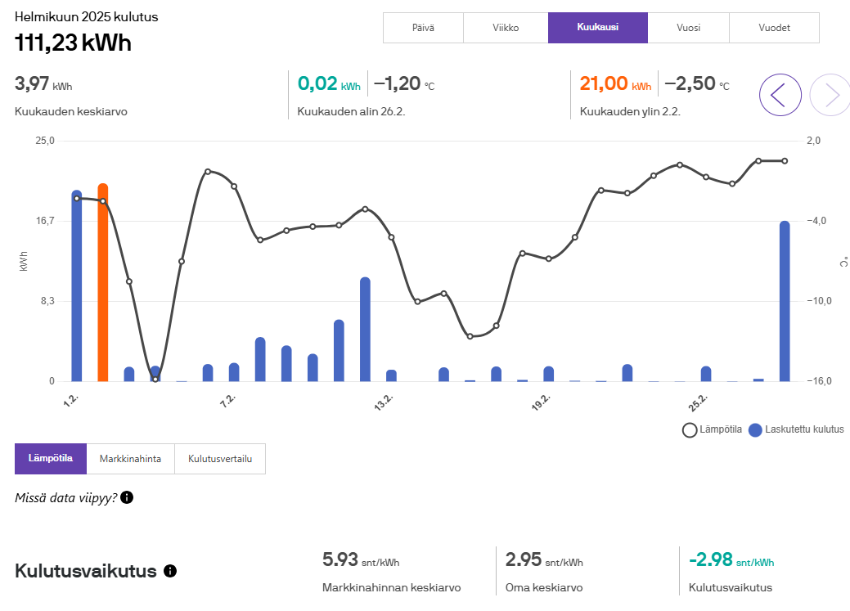Toggle Laskutettu kulutus series in legend
Viewport: 850px width, 611px height.
coord(796,429)
